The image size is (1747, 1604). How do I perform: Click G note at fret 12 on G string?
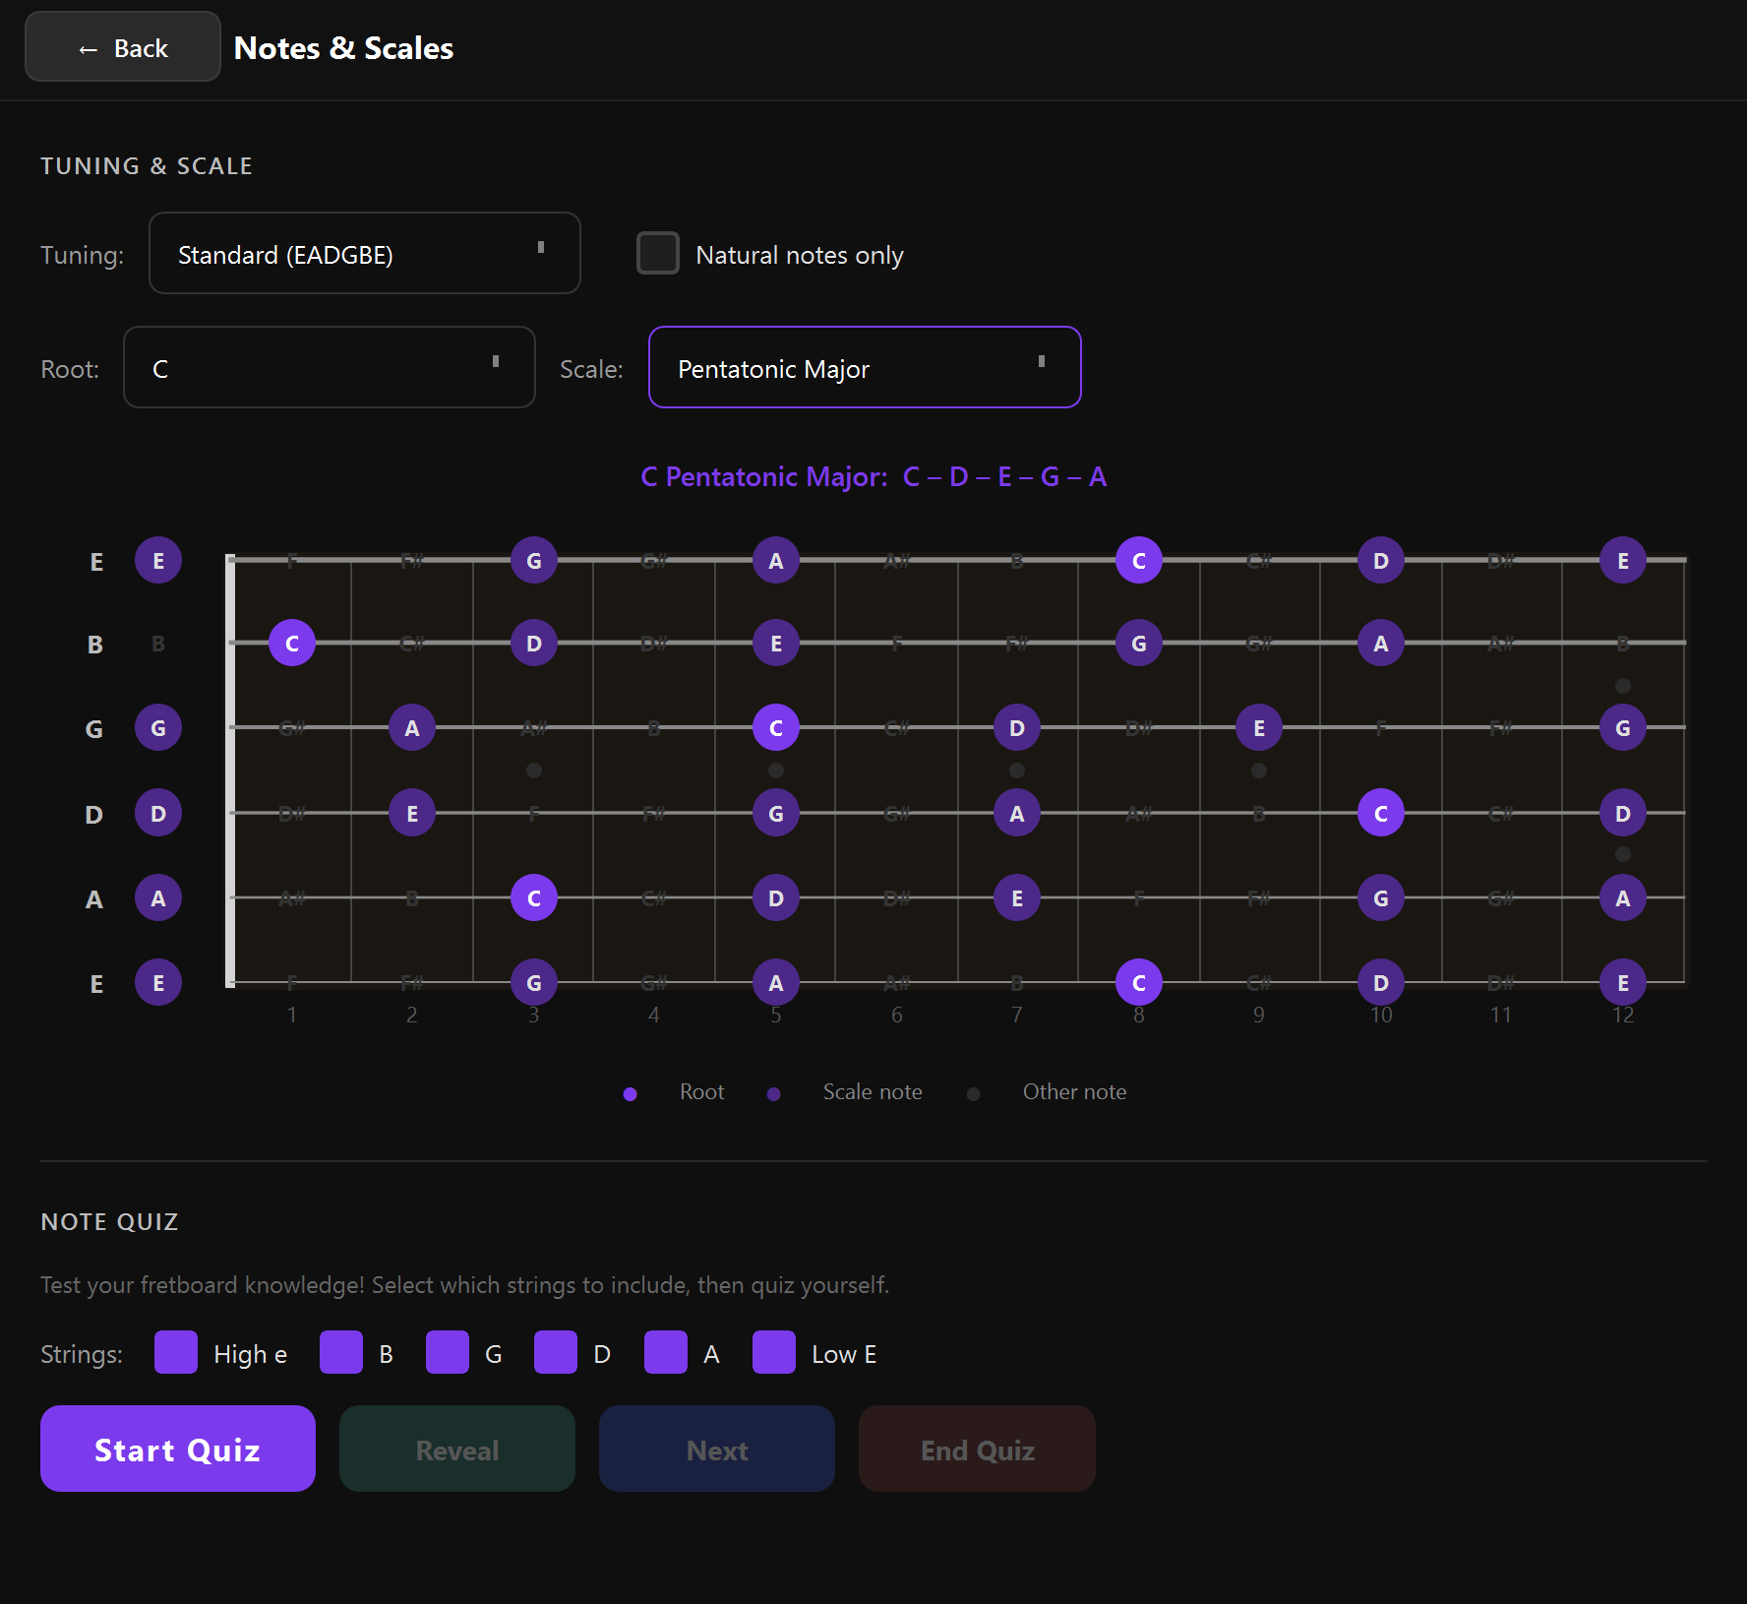1622,729
